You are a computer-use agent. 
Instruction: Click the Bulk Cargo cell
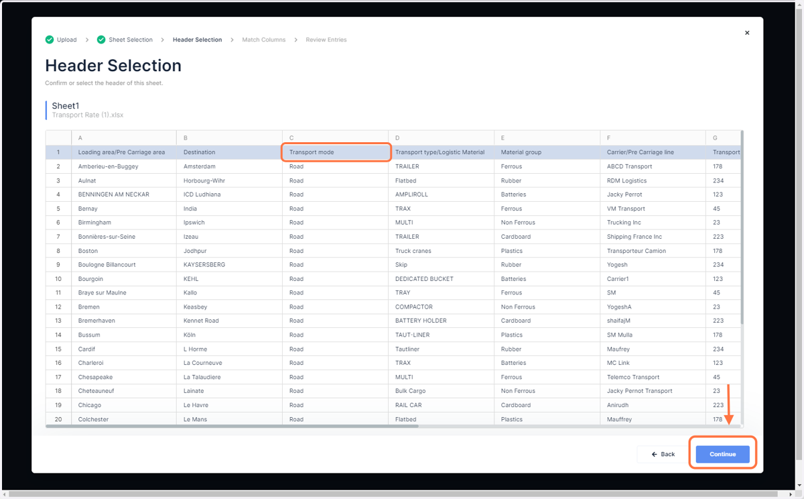(x=441, y=391)
